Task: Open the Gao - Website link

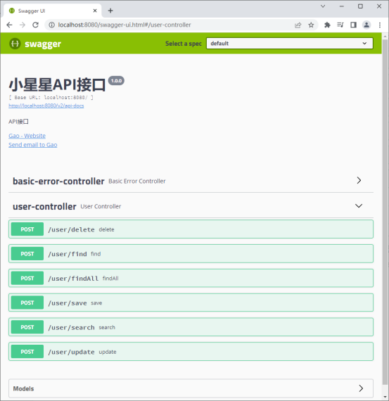Action: tap(27, 136)
